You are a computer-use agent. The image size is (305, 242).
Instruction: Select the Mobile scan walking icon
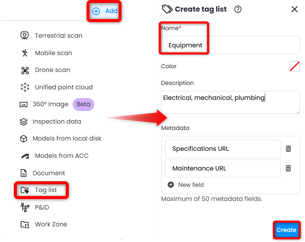click(x=25, y=53)
